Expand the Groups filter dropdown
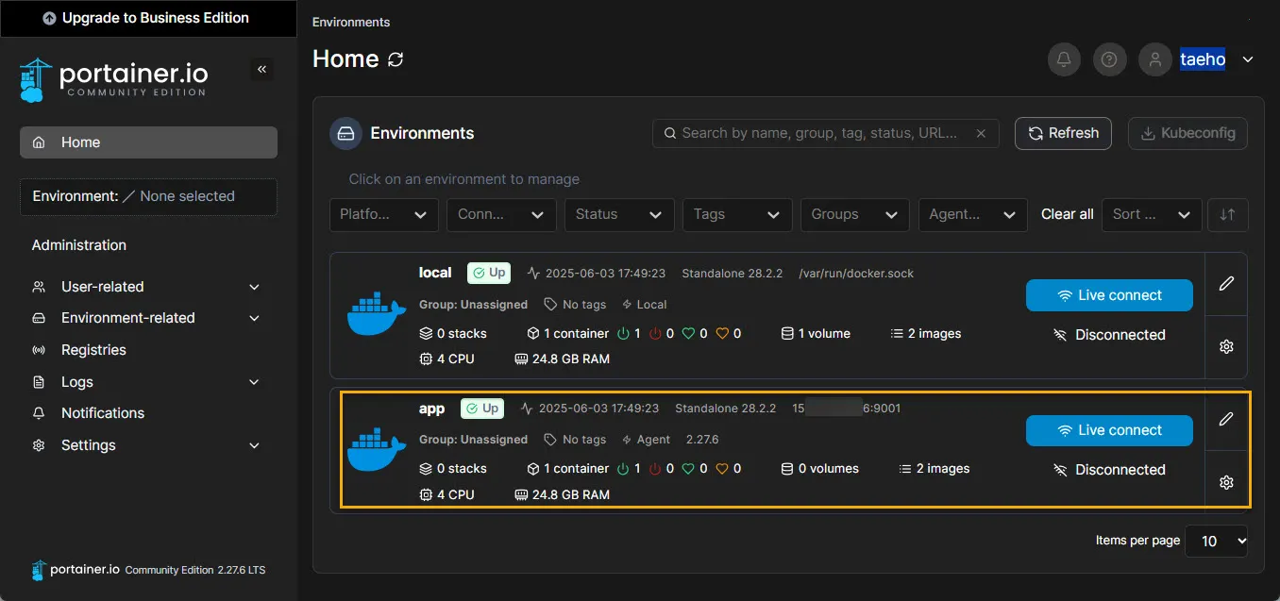 pos(854,214)
